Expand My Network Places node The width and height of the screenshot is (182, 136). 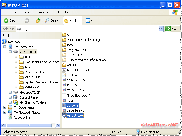(x=4, y=113)
